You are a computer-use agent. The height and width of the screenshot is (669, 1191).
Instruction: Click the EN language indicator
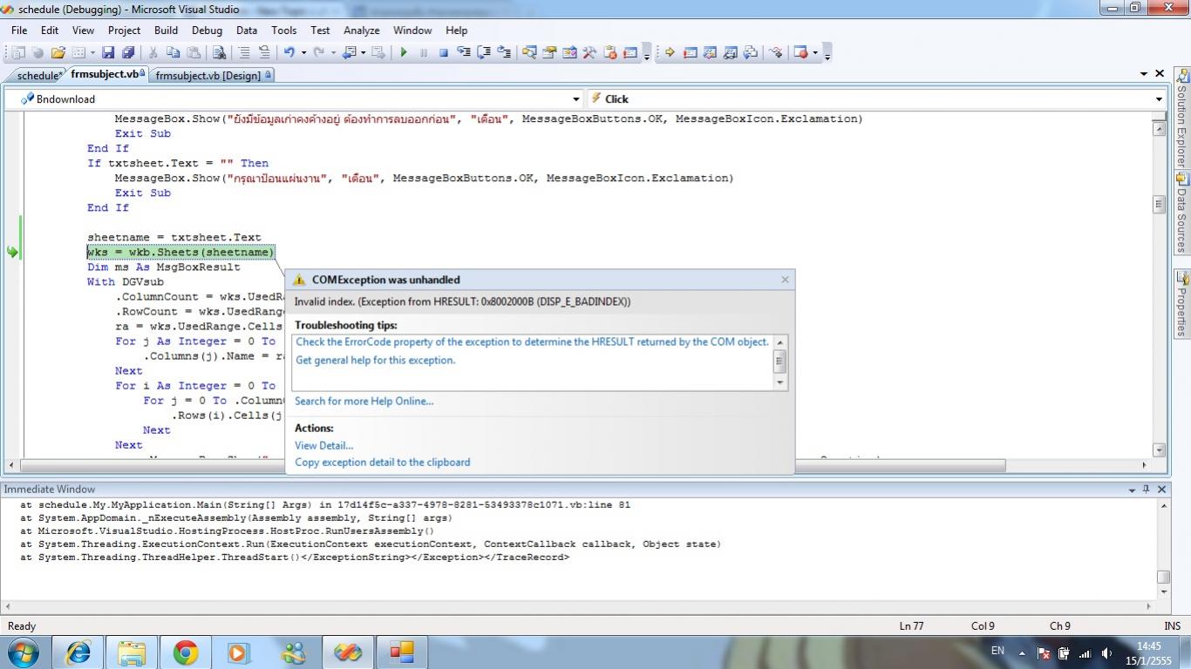997,651
